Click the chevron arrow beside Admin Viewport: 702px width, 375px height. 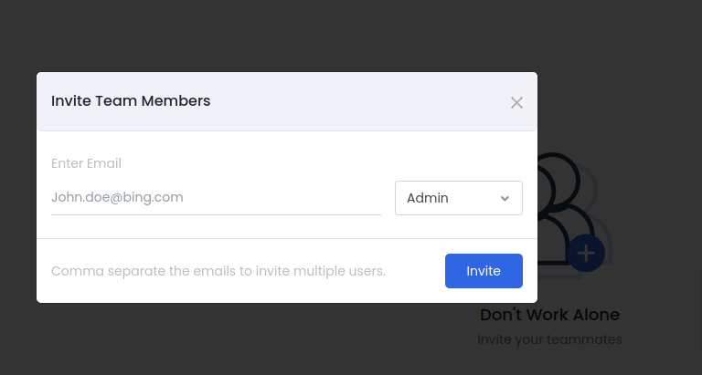pyautogui.click(x=505, y=198)
